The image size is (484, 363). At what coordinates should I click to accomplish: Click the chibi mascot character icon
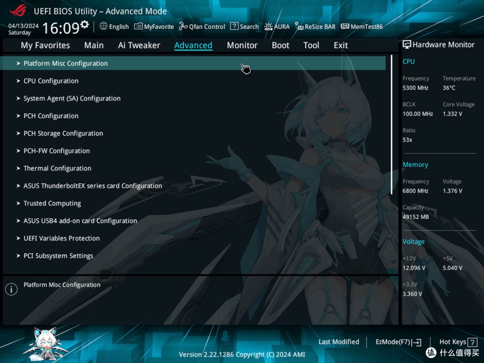46,344
